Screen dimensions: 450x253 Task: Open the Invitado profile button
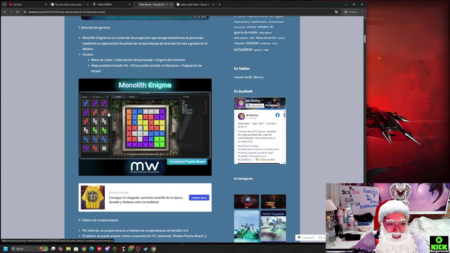click(x=351, y=12)
